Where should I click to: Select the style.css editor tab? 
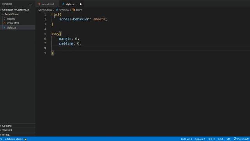click(x=70, y=4)
